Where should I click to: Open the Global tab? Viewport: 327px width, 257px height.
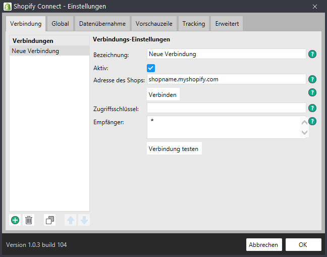click(60, 24)
